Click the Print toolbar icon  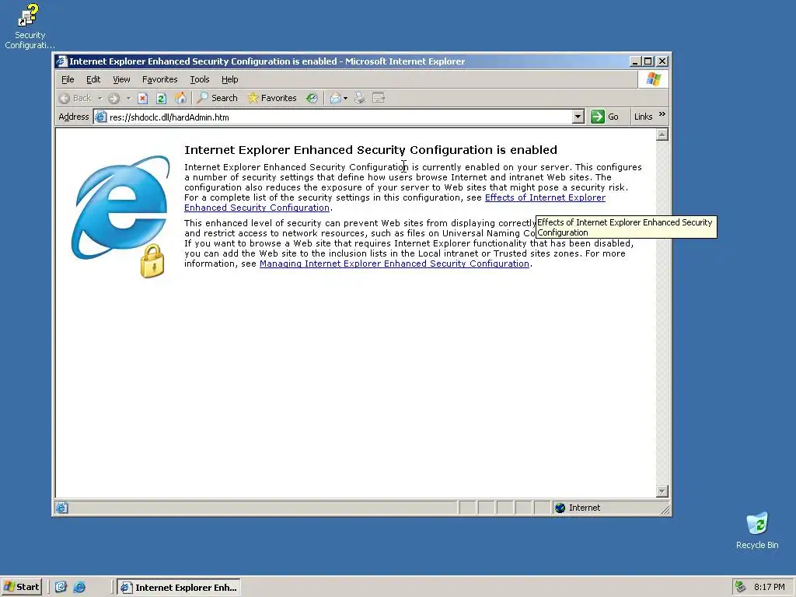[359, 98]
